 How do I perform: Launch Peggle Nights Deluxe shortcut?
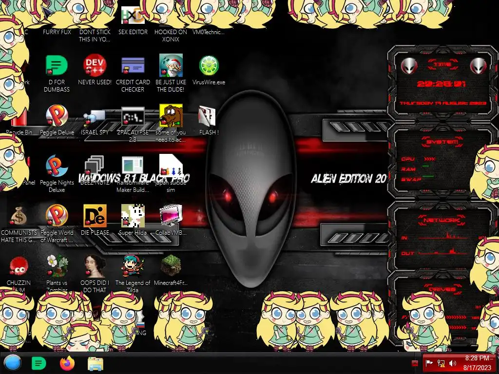(x=57, y=166)
